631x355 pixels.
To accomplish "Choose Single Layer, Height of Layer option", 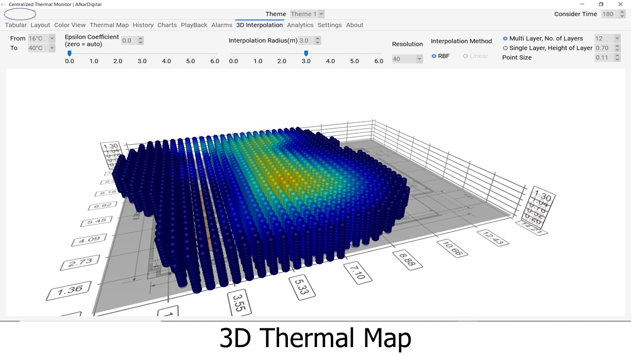I will (x=505, y=48).
